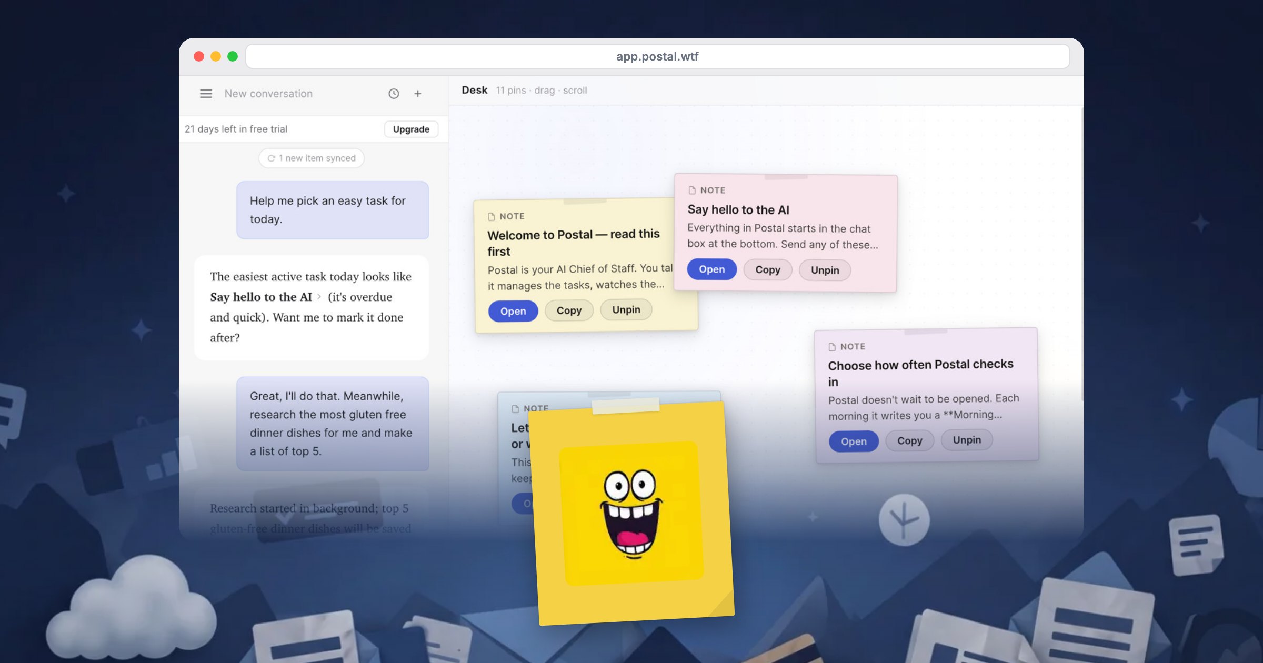Click the 'Say hello to the AI' task link in chat
This screenshot has width=1263, height=663.
261,297
